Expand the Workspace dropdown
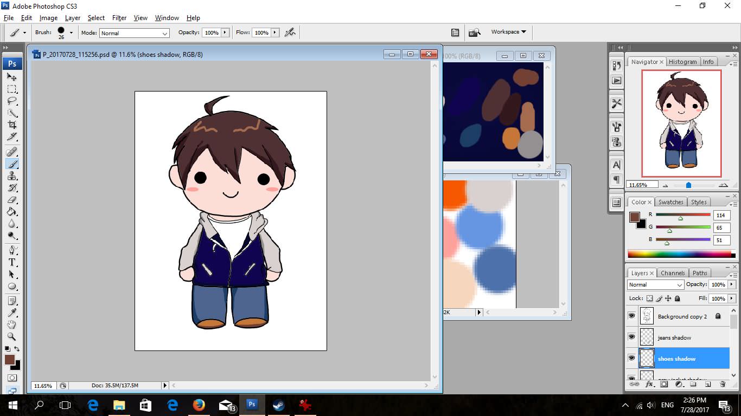This screenshot has height=416, width=741. pyautogui.click(x=508, y=32)
